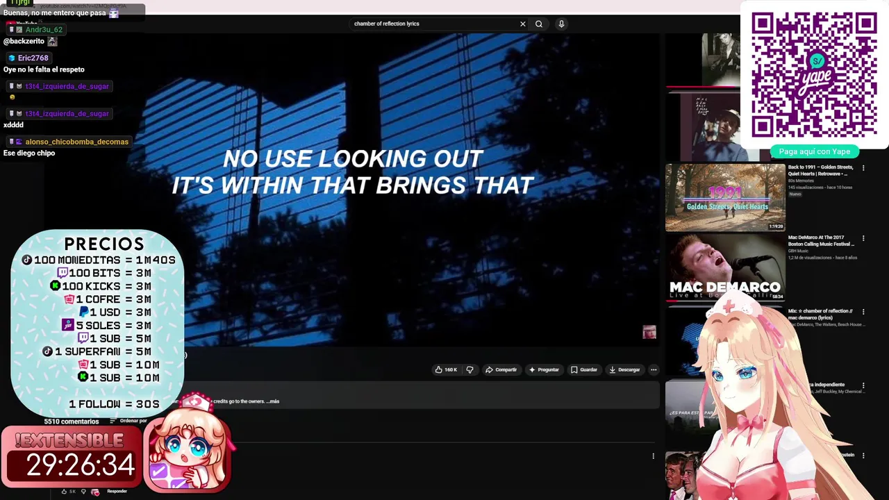This screenshot has width=889, height=500.
Task: Start voice search with the microphone icon
Action: tap(561, 24)
